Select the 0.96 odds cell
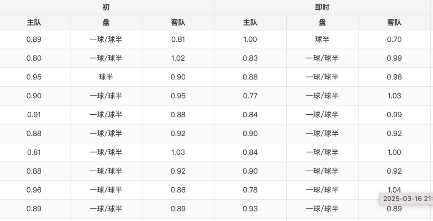This screenshot has width=433, height=221. [34, 190]
